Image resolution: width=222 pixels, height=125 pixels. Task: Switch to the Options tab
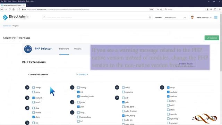(78, 49)
